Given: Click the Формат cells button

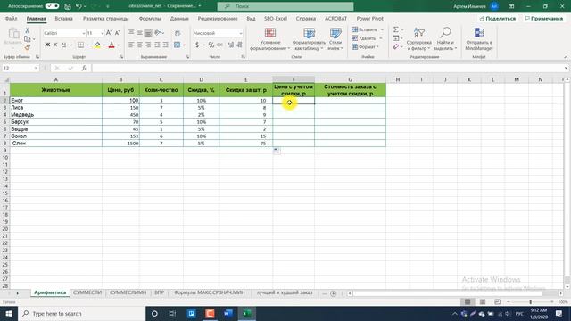Looking at the screenshot, I should [366, 47].
